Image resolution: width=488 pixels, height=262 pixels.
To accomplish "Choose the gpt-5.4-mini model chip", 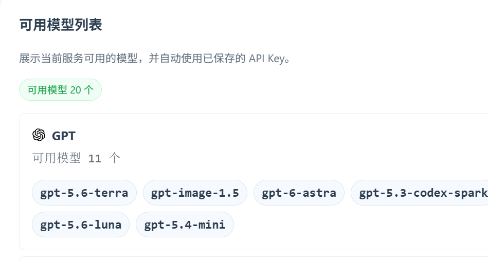I will coord(185,224).
